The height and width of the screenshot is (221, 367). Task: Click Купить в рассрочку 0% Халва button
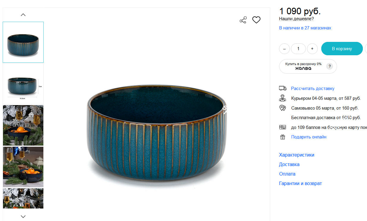(x=308, y=66)
